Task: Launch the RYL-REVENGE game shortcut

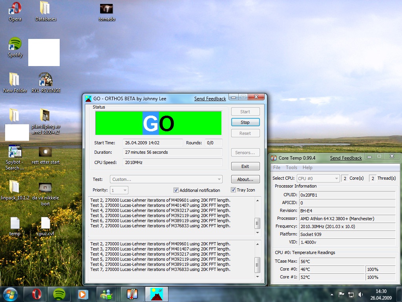Action: point(46,83)
